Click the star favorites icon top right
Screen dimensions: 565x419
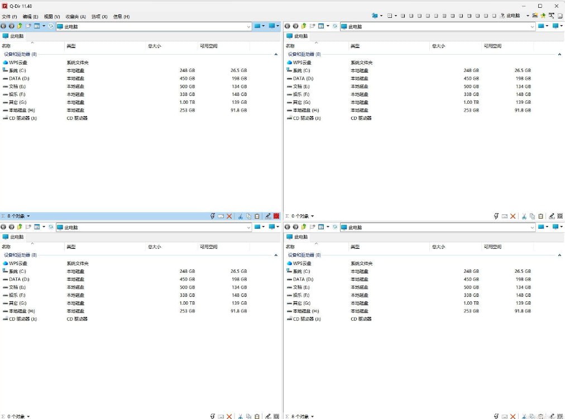pos(543,16)
